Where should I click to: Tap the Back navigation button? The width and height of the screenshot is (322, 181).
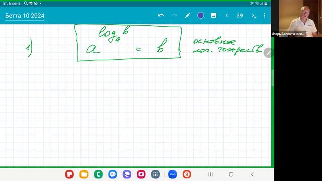[x=252, y=174]
